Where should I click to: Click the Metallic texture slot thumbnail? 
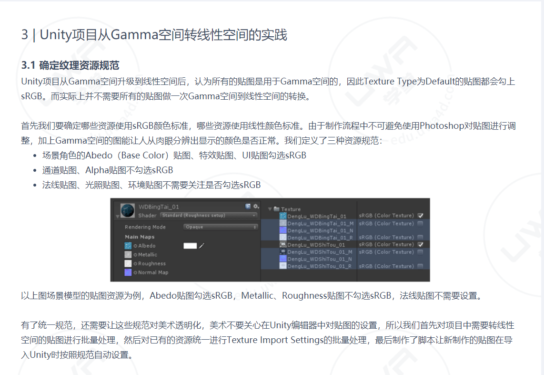pyautogui.click(x=128, y=255)
